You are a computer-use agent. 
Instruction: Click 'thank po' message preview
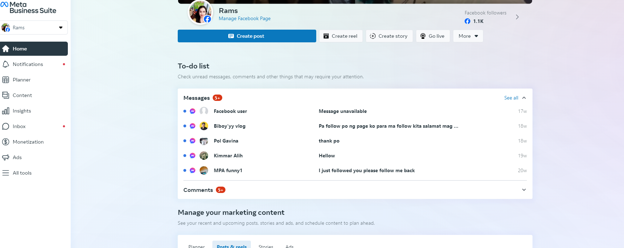coord(329,141)
